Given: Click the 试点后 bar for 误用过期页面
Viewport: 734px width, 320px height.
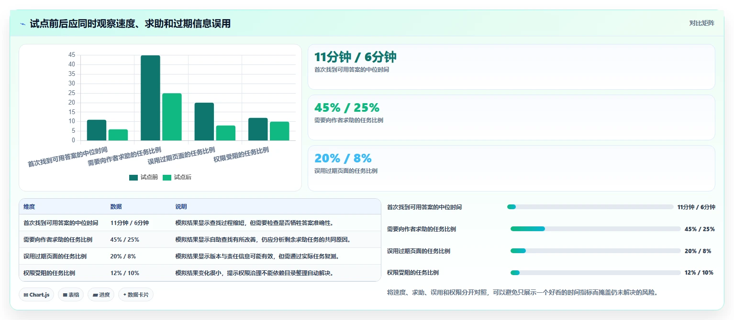Looking at the screenshot, I should point(226,133).
